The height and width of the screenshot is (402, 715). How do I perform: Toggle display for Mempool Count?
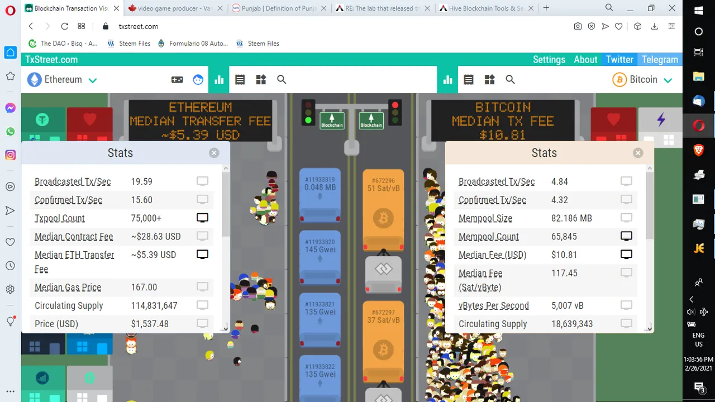[626, 237]
